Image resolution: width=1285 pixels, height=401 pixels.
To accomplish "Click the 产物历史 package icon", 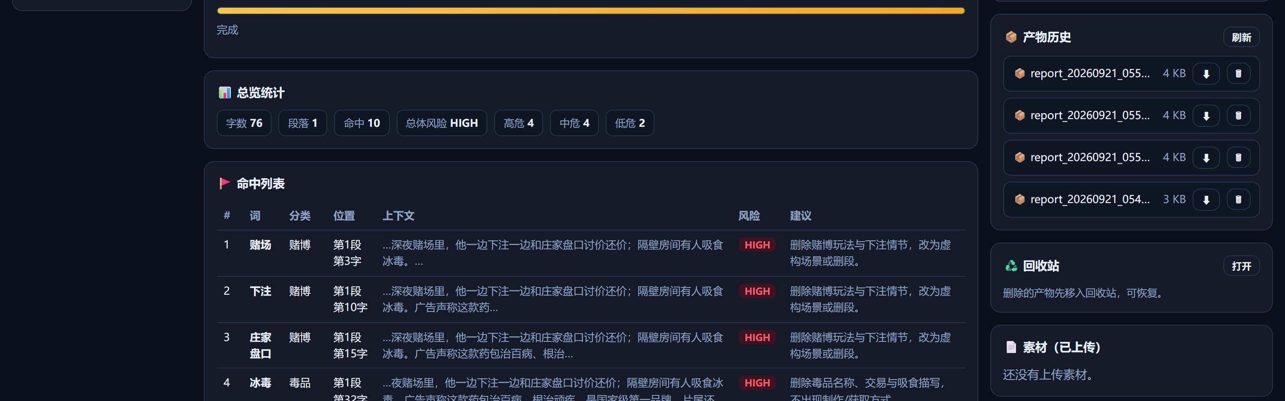I will (x=1010, y=37).
